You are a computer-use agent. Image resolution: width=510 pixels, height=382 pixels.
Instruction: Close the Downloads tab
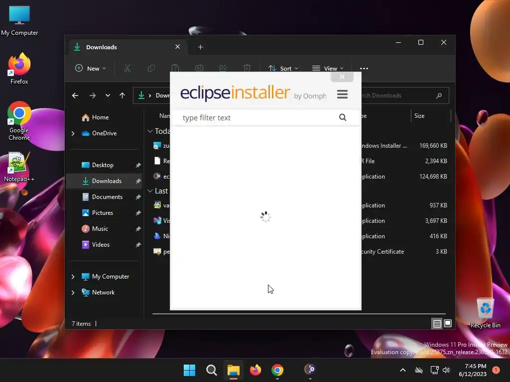pos(178,47)
